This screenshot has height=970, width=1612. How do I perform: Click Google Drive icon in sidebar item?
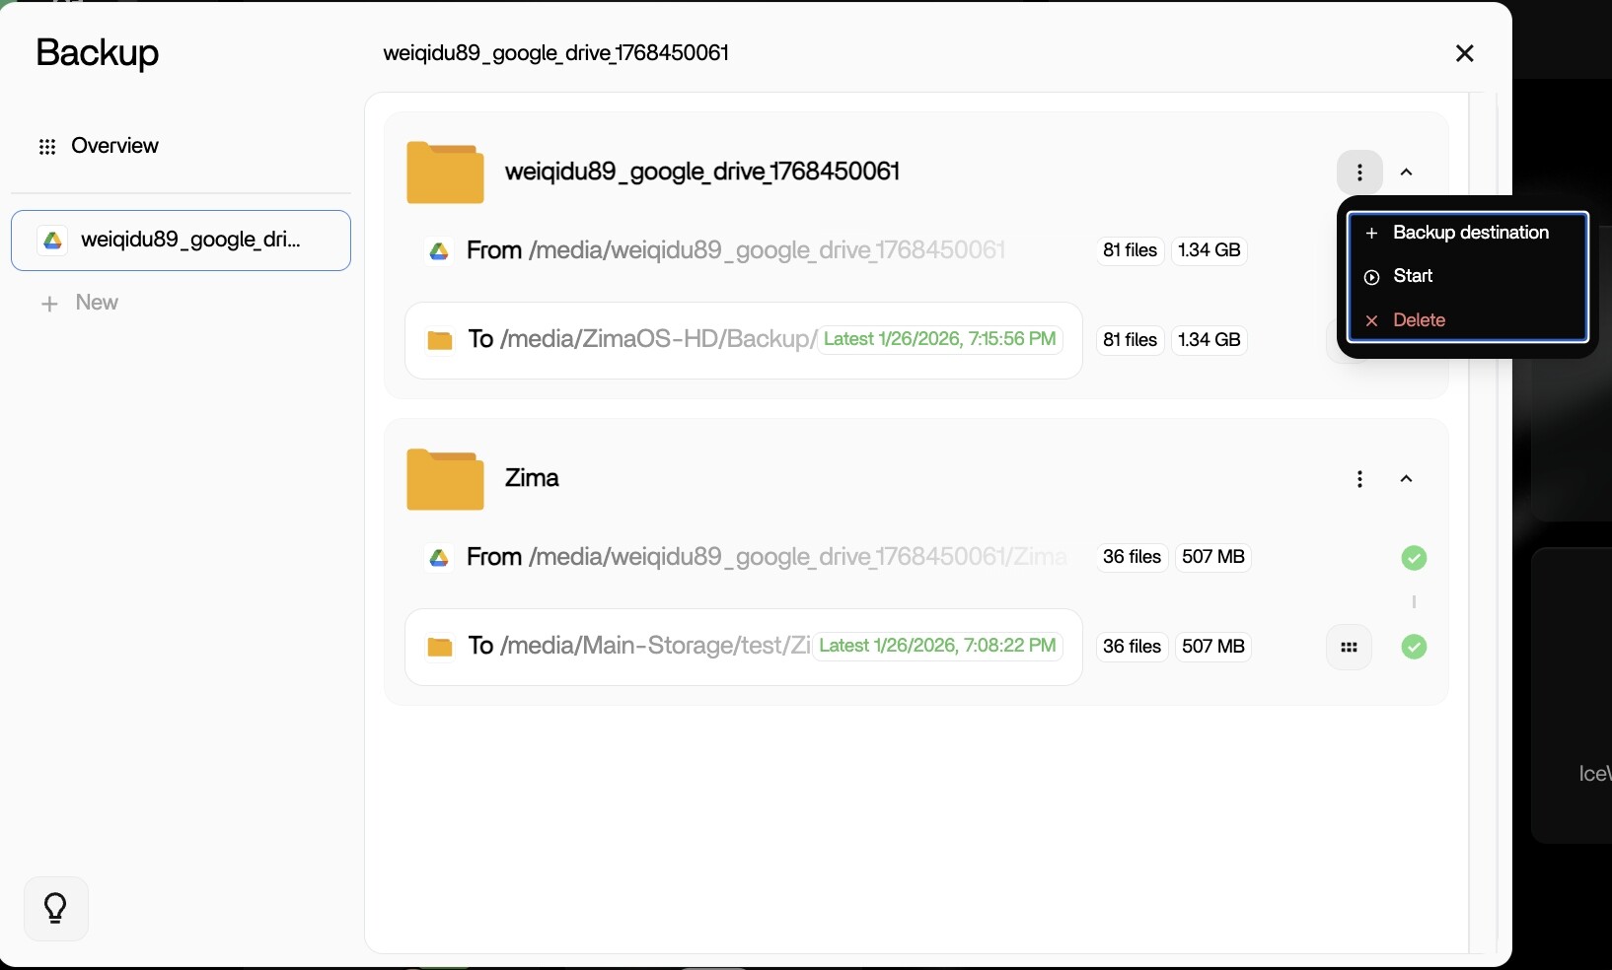tap(53, 241)
